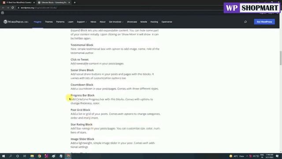
Task: Open the News menu item
Action: coord(93,22)
